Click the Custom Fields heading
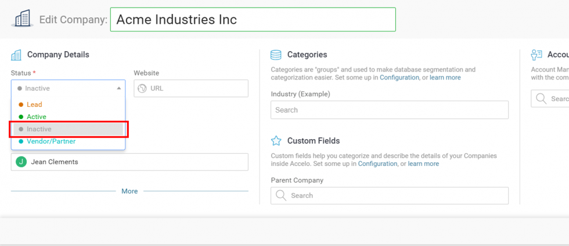 point(314,140)
